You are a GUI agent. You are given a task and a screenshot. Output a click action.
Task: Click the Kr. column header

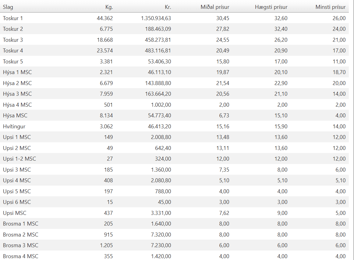(x=167, y=7)
